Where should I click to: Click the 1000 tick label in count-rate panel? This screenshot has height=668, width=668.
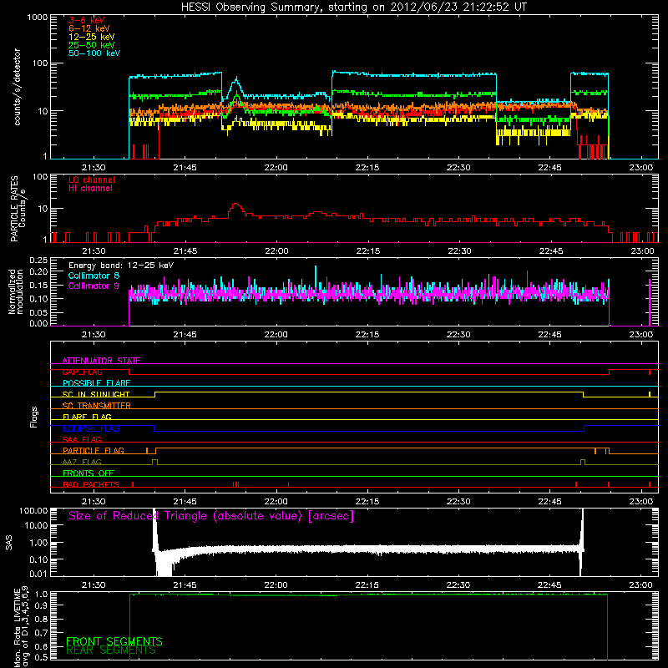[38, 18]
